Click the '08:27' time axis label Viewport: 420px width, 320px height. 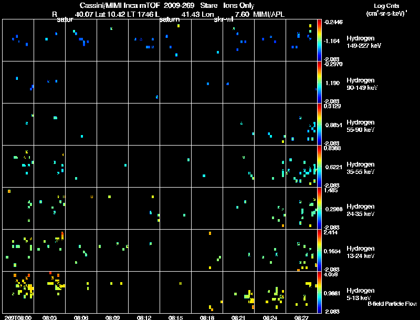301,317
